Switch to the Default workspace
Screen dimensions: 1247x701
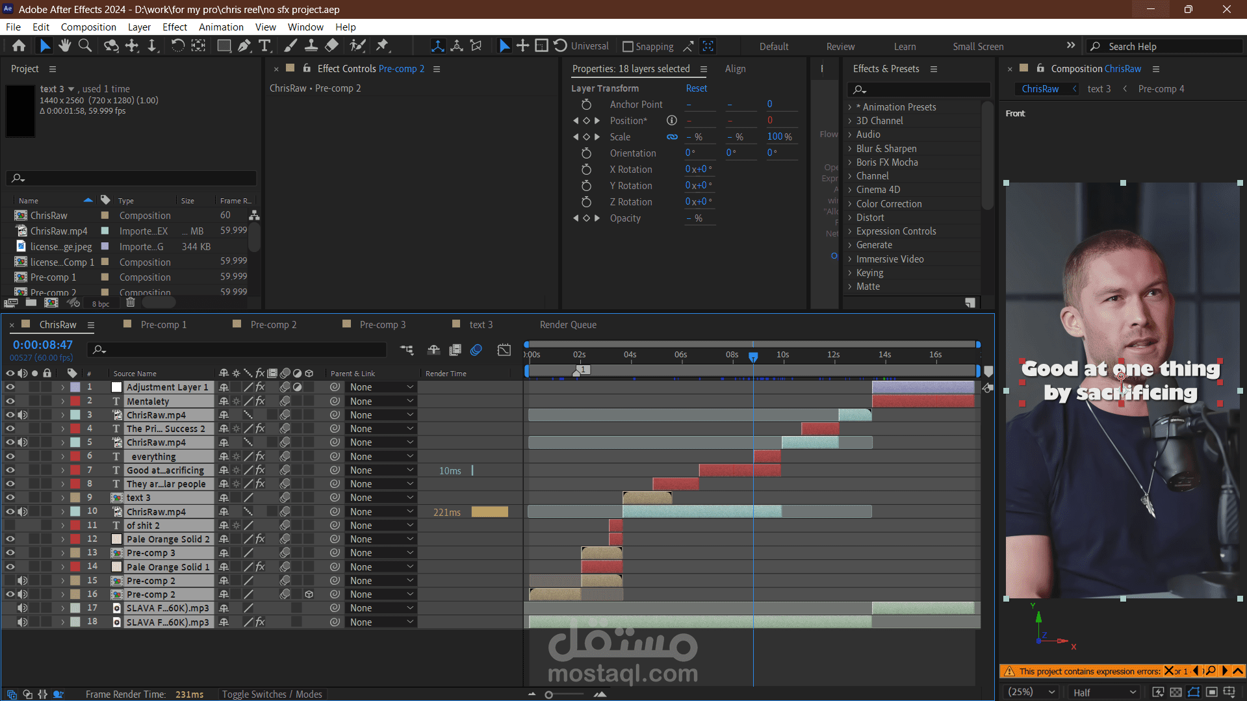(x=774, y=47)
